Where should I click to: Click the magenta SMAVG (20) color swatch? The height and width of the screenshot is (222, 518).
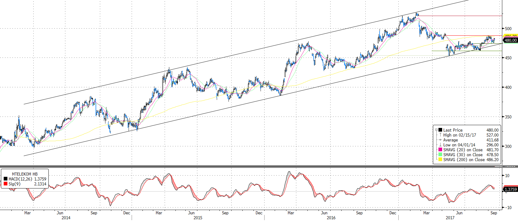coord(440,150)
